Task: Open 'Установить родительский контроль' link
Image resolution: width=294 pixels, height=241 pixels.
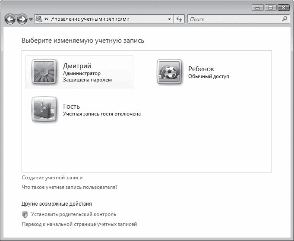Action: [73, 214]
